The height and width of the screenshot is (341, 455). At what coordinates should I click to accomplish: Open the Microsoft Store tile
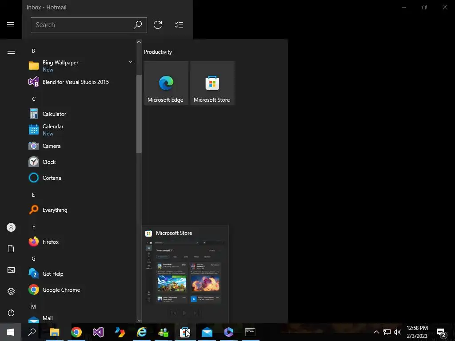212,83
